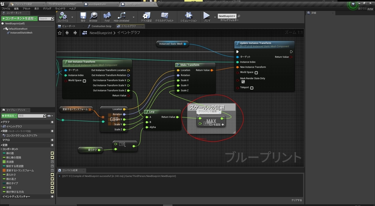Click the コンパイル (Compile) toolbar icon

(63, 15)
